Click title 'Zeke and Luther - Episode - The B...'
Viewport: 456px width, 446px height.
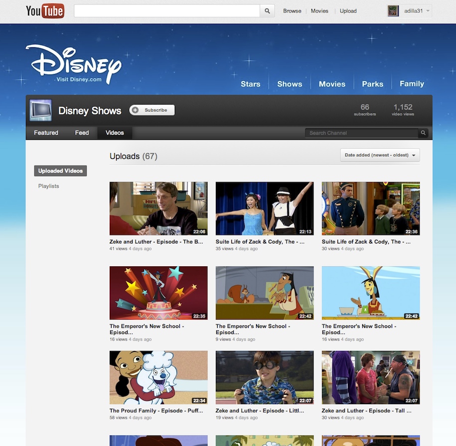[x=156, y=242]
